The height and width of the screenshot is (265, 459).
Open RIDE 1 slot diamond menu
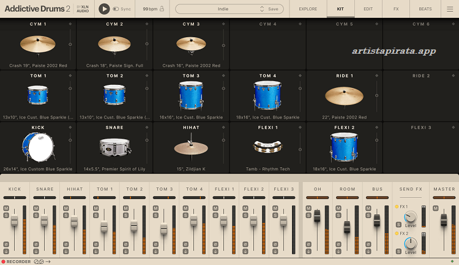(x=377, y=76)
